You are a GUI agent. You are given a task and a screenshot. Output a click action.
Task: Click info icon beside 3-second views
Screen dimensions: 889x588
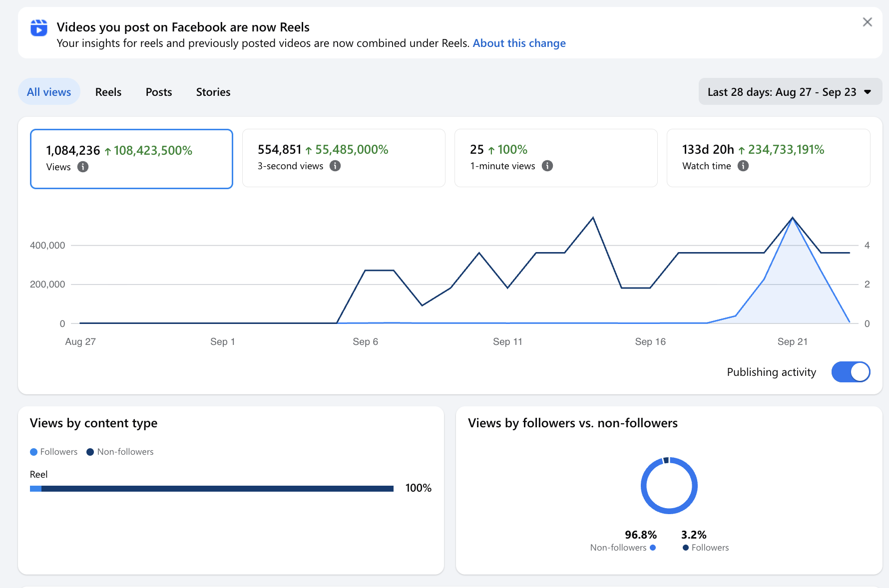click(335, 166)
